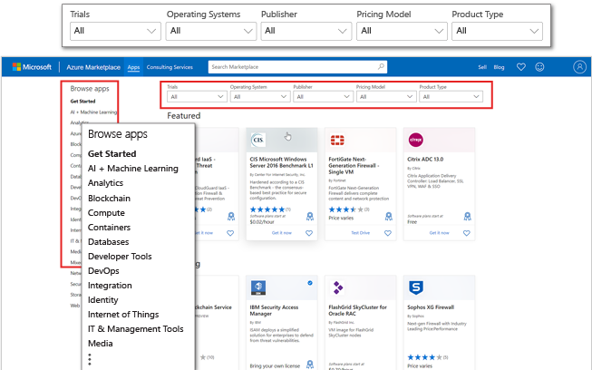This screenshot has height=370, width=592.
Task: Open the user account profile icon
Action: (579, 67)
